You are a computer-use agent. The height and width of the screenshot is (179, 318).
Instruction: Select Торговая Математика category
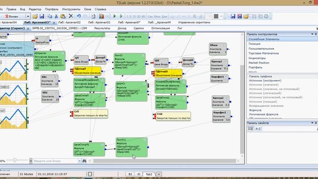263,53
